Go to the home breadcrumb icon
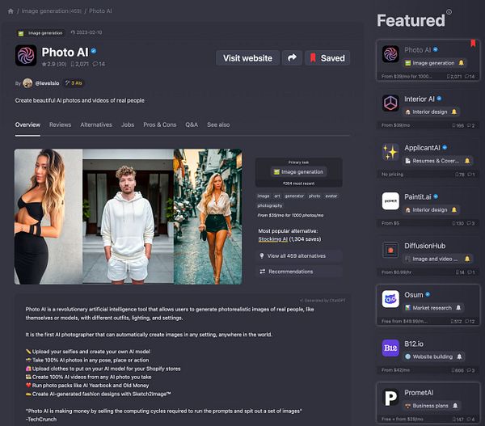The height and width of the screenshot is (426, 485). pos(11,11)
